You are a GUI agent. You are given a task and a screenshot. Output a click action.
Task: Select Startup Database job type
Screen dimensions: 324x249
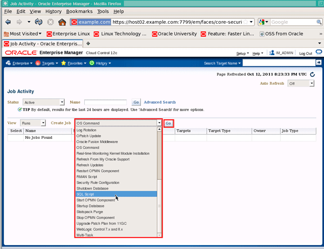tap(116, 206)
